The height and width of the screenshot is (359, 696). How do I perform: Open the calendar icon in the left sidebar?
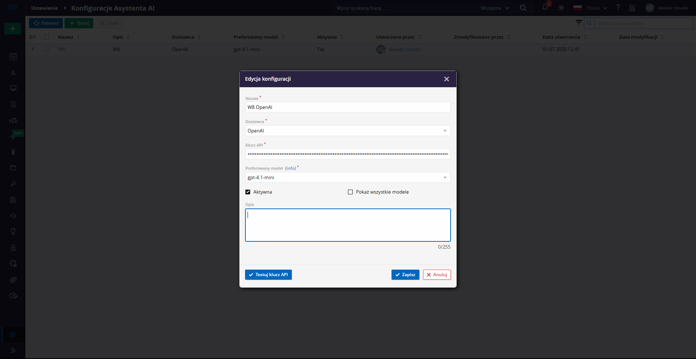tap(13, 56)
